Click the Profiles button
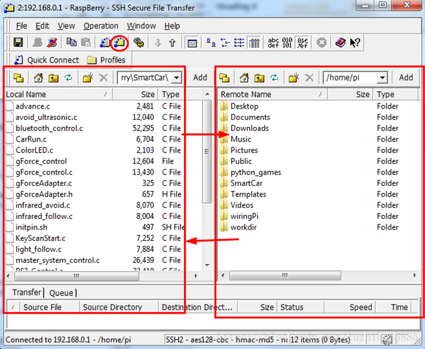Viewport: 425px width, 349px height. coord(106,60)
